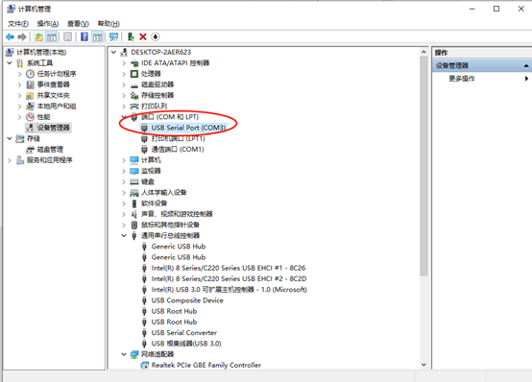Image resolution: width=532 pixels, height=382 pixels.
Task: Collapse the 系统工具 tree node
Action: point(10,62)
